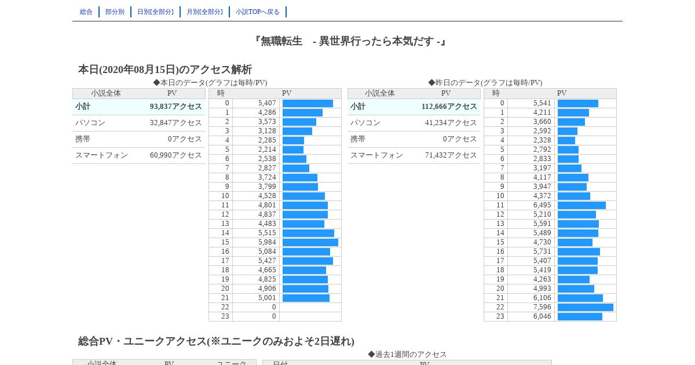Click yesterday's hour 23 PV 6,046
The width and height of the screenshot is (695, 365).
[542, 316]
